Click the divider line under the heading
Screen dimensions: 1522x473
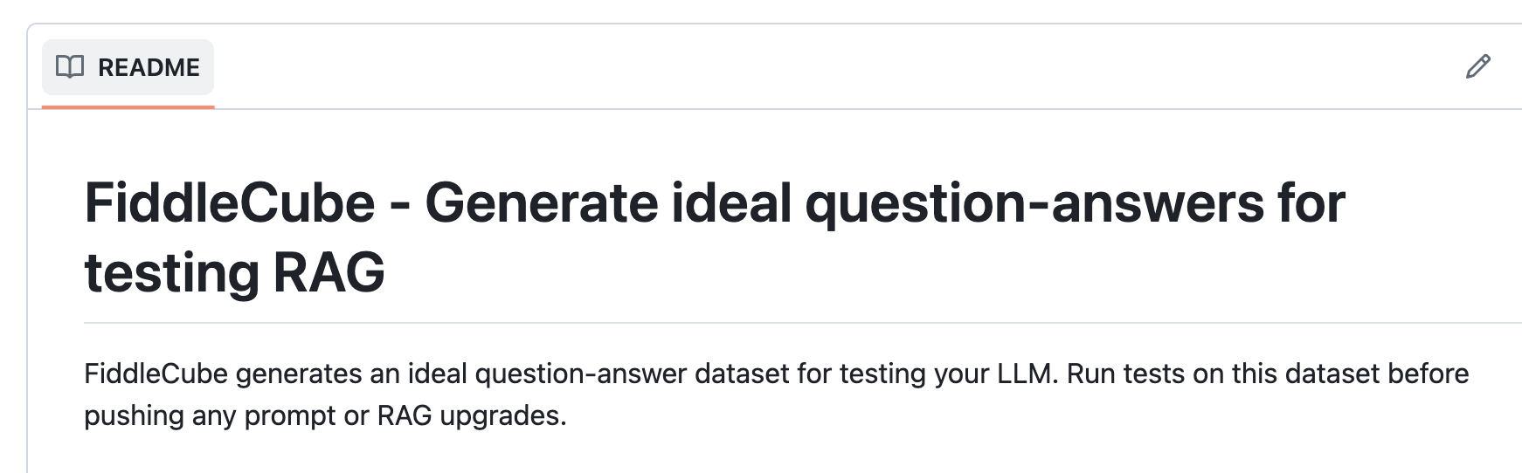pyautogui.click(x=786, y=323)
